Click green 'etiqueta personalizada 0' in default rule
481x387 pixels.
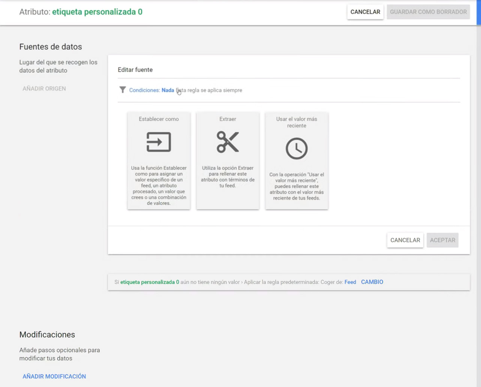tap(150, 282)
